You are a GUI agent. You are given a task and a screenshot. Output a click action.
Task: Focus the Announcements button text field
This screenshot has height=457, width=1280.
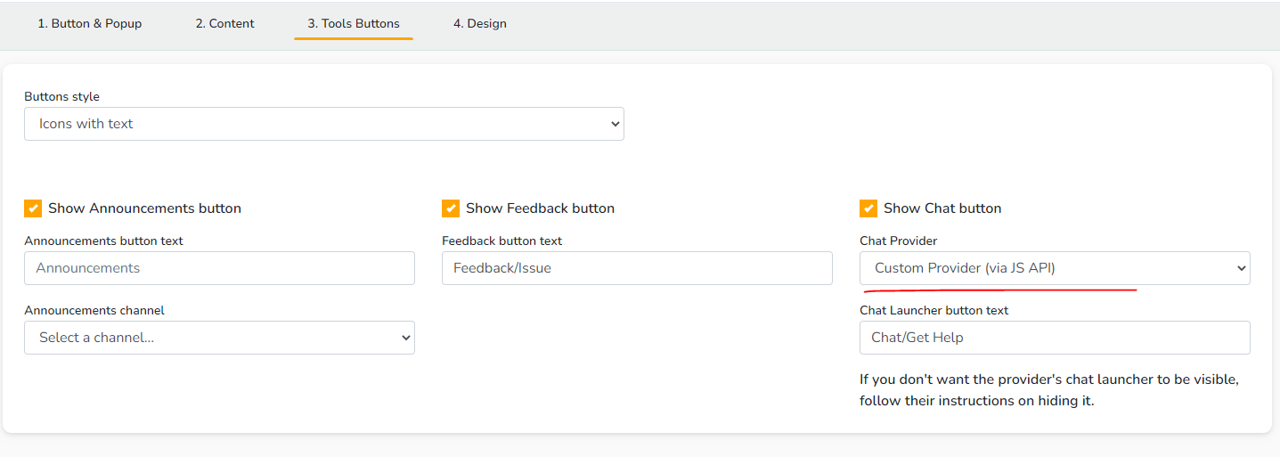(219, 268)
